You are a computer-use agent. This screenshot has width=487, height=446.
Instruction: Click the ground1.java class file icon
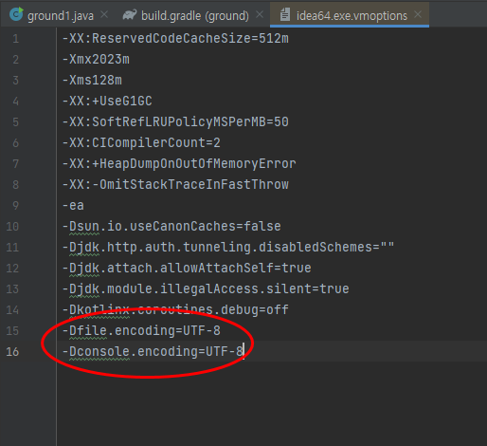point(16,14)
